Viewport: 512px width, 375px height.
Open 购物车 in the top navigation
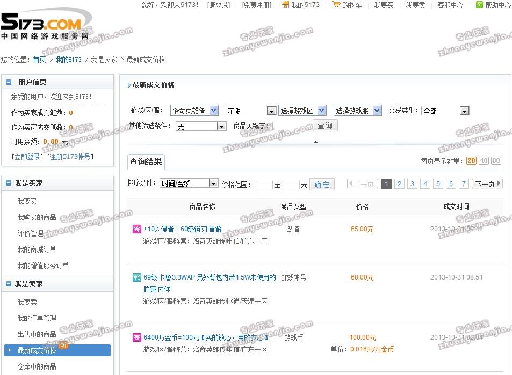click(352, 5)
